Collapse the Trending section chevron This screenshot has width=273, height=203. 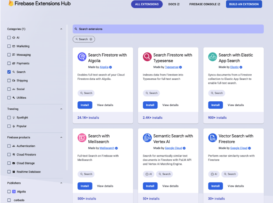(61, 109)
